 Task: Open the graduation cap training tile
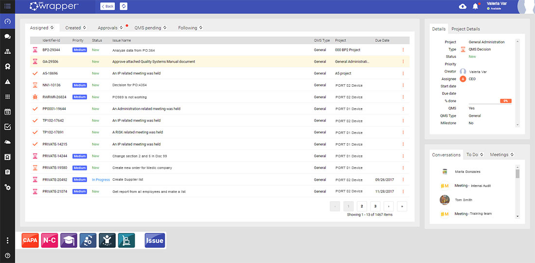pyautogui.click(x=69, y=241)
